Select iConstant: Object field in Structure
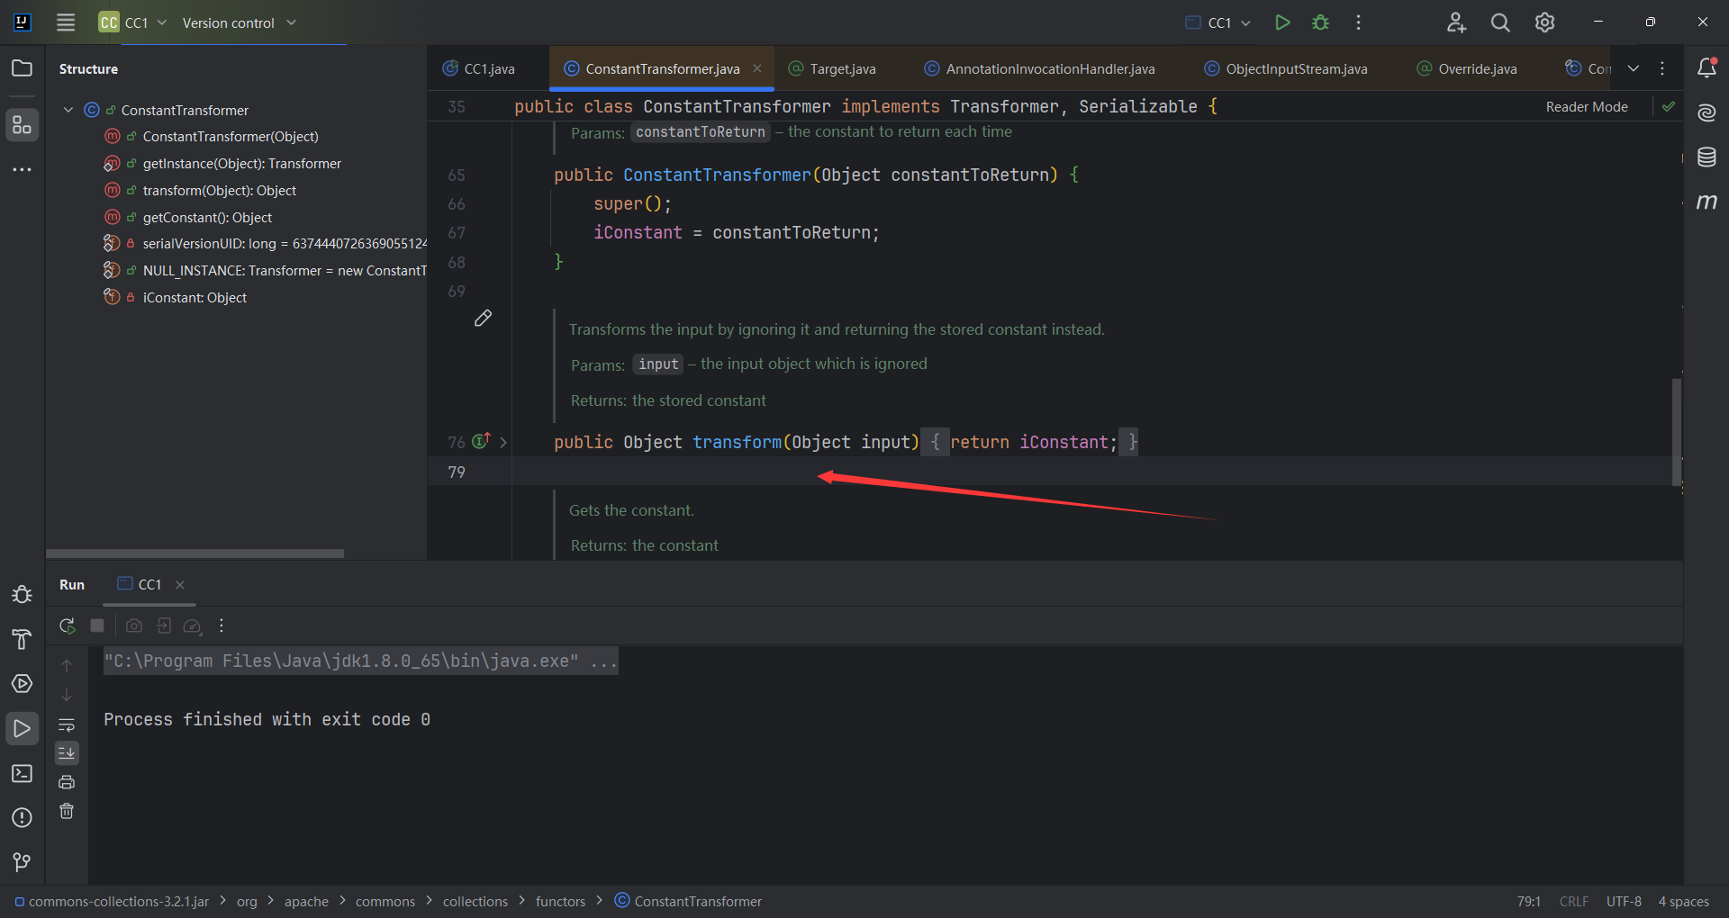Viewport: 1729px width, 918px height. coord(195,297)
